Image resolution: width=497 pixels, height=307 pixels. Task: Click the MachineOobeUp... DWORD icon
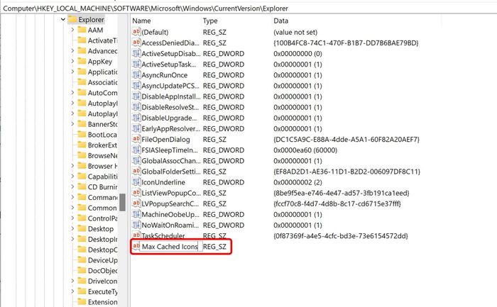136,215
